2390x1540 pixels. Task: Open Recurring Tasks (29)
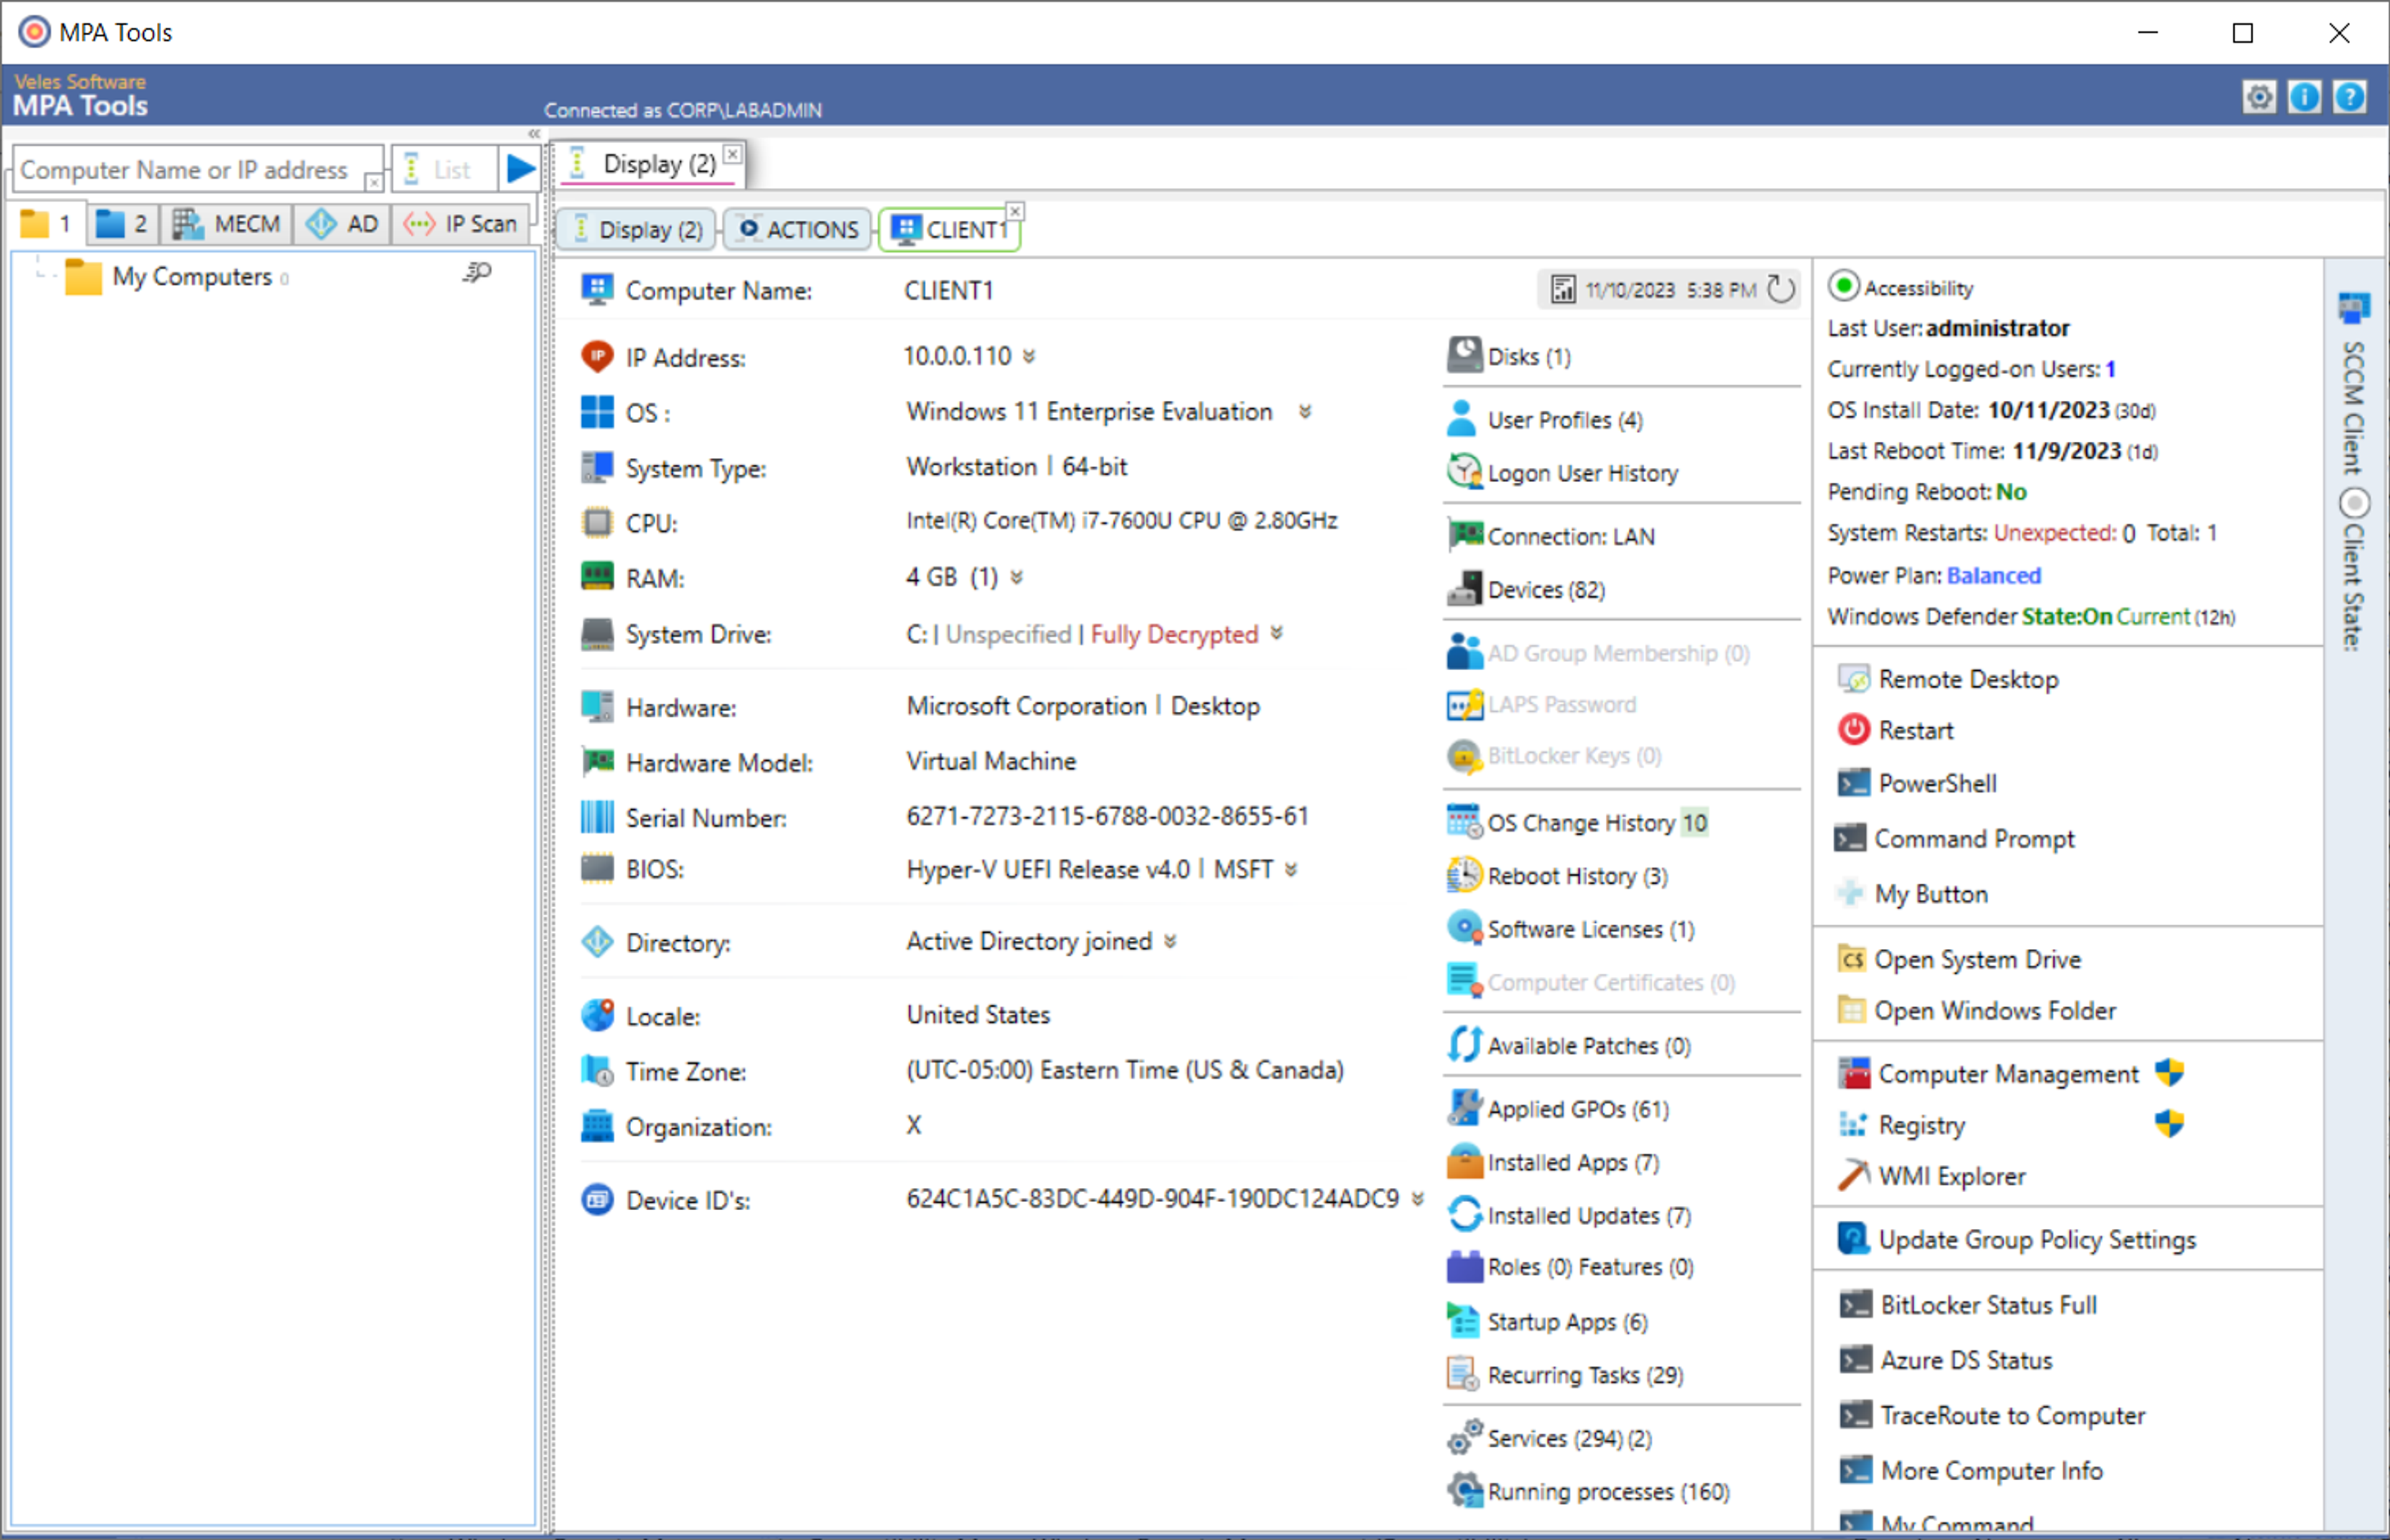click(x=1565, y=1374)
